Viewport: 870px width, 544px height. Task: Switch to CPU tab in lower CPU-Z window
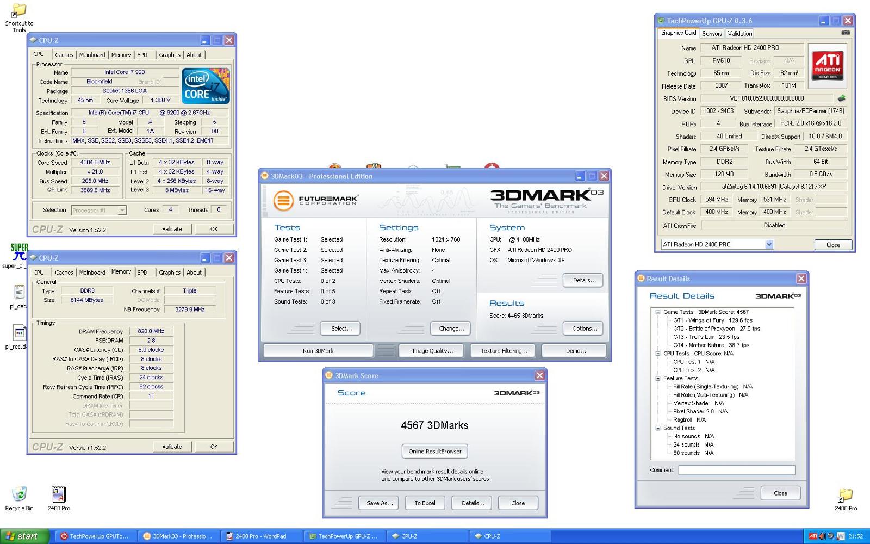pos(39,273)
